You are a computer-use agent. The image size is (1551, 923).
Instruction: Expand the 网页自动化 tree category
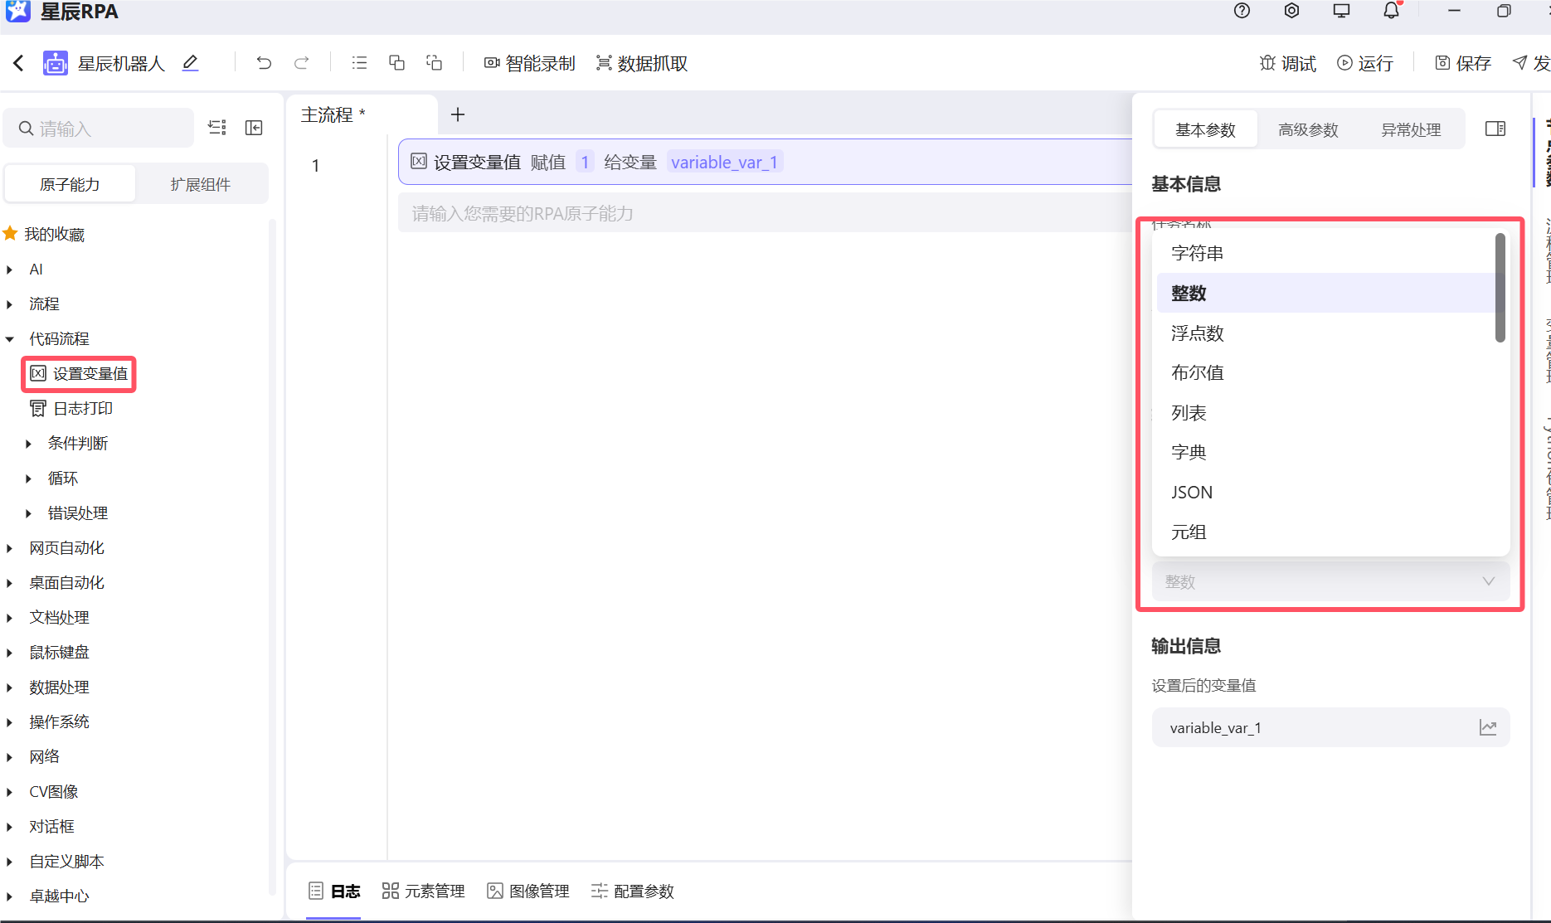tap(10, 548)
